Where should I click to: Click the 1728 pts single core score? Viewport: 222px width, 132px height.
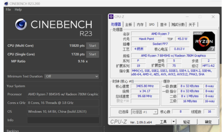[x=78, y=54]
